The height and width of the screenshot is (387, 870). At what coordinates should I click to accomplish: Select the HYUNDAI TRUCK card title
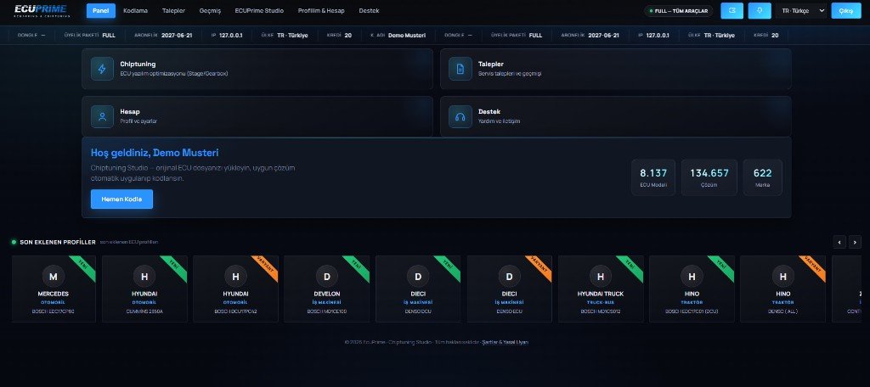601,294
